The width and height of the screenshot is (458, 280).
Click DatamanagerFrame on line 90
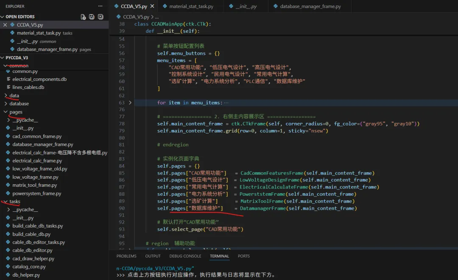(263, 208)
